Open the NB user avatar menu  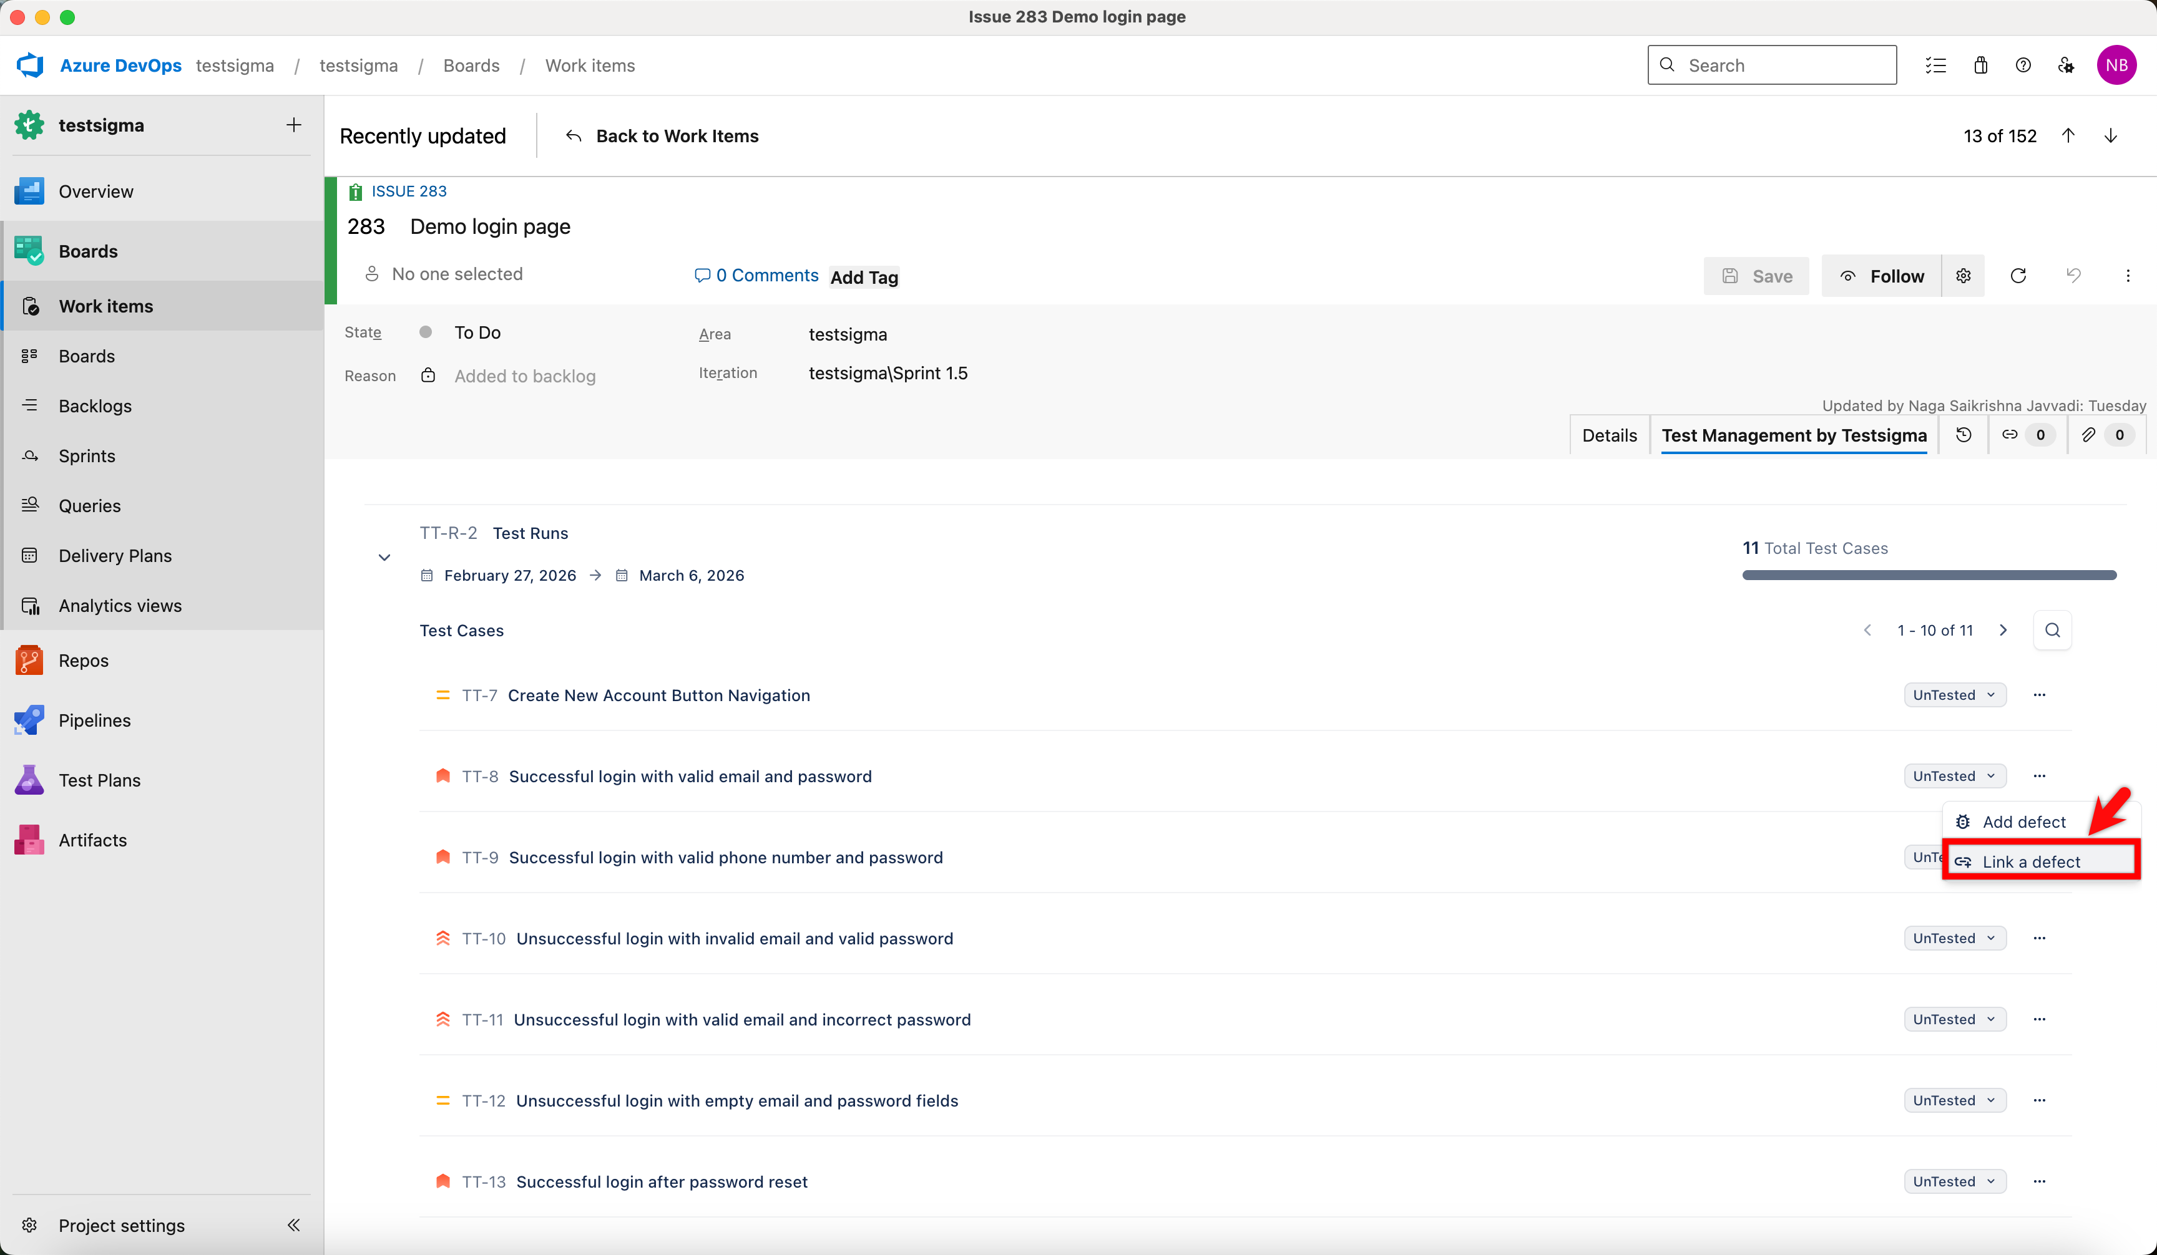pos(2117,65)
